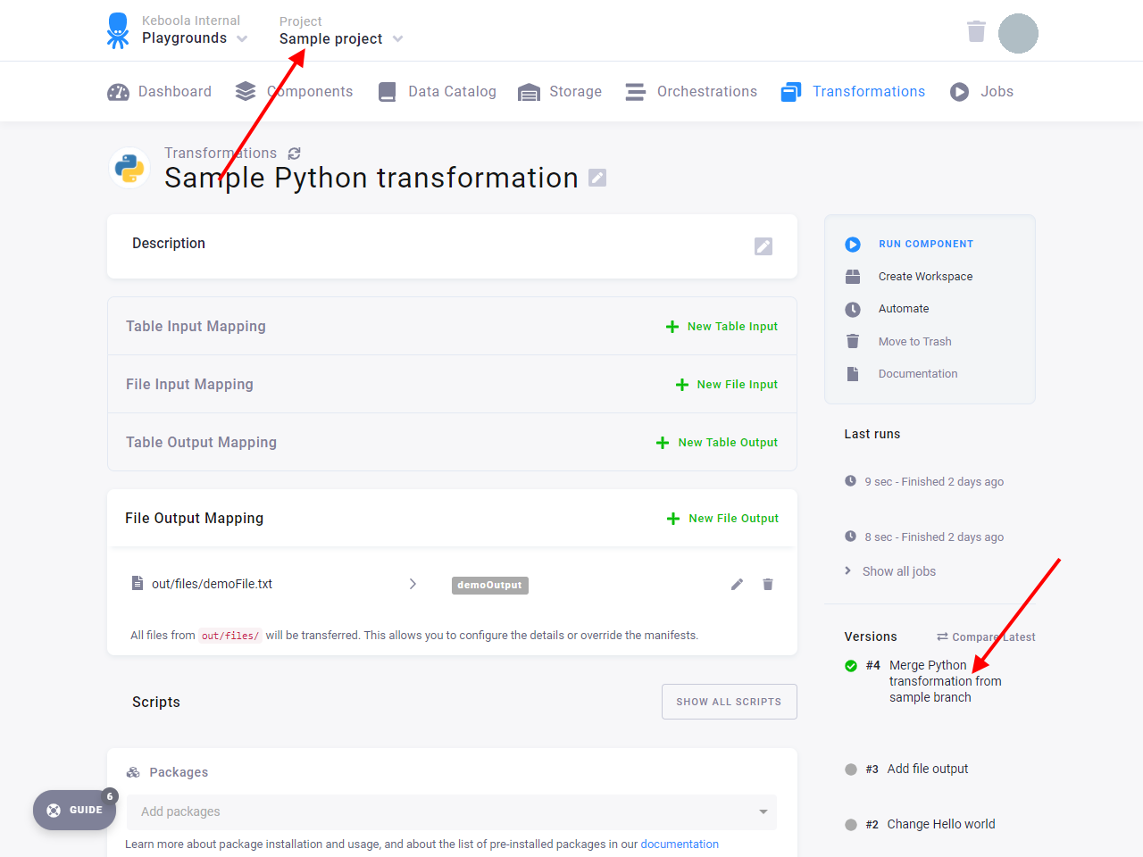Delete demoFile.txt output with trash icon
The image size is (1143, 857).
(x=768, y=584)
